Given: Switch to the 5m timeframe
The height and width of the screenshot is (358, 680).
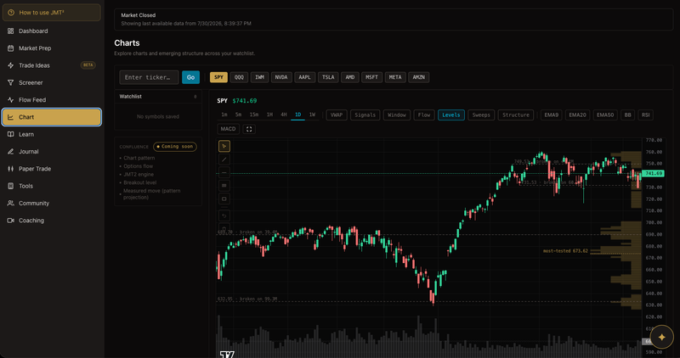Looking at the screenshot, I should point(239,115).
